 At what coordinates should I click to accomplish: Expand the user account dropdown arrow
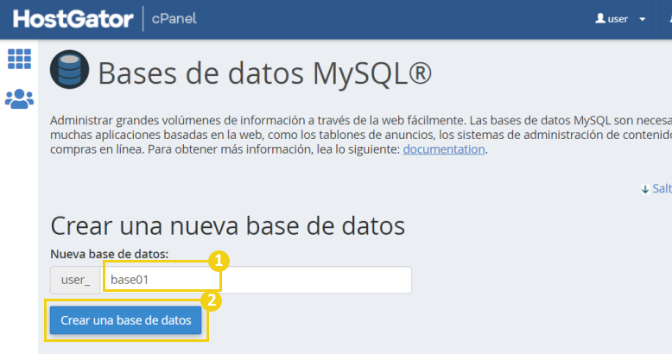pos(643,19)
